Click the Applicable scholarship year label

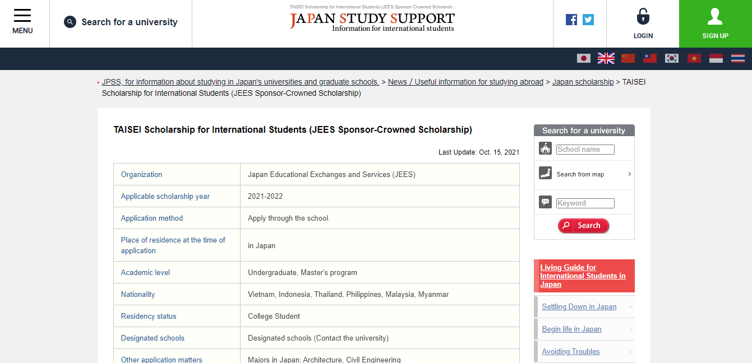point(165,197)
